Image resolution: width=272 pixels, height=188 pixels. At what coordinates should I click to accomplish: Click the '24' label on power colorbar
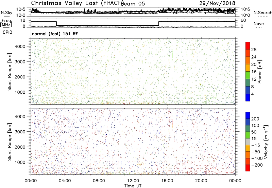[254, 57]
